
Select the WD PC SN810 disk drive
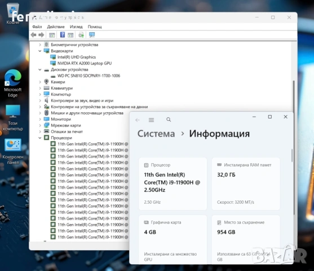[x=89, y=76]
